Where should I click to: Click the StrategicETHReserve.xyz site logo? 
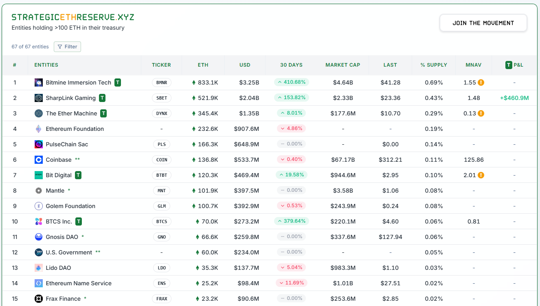tap(73, 17)
